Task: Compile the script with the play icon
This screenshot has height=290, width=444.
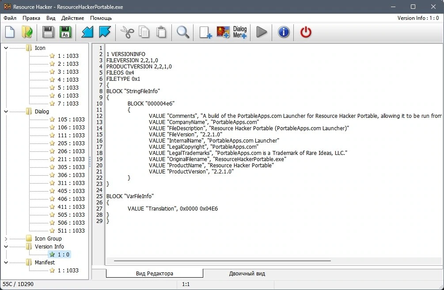Action: (262, 32)
